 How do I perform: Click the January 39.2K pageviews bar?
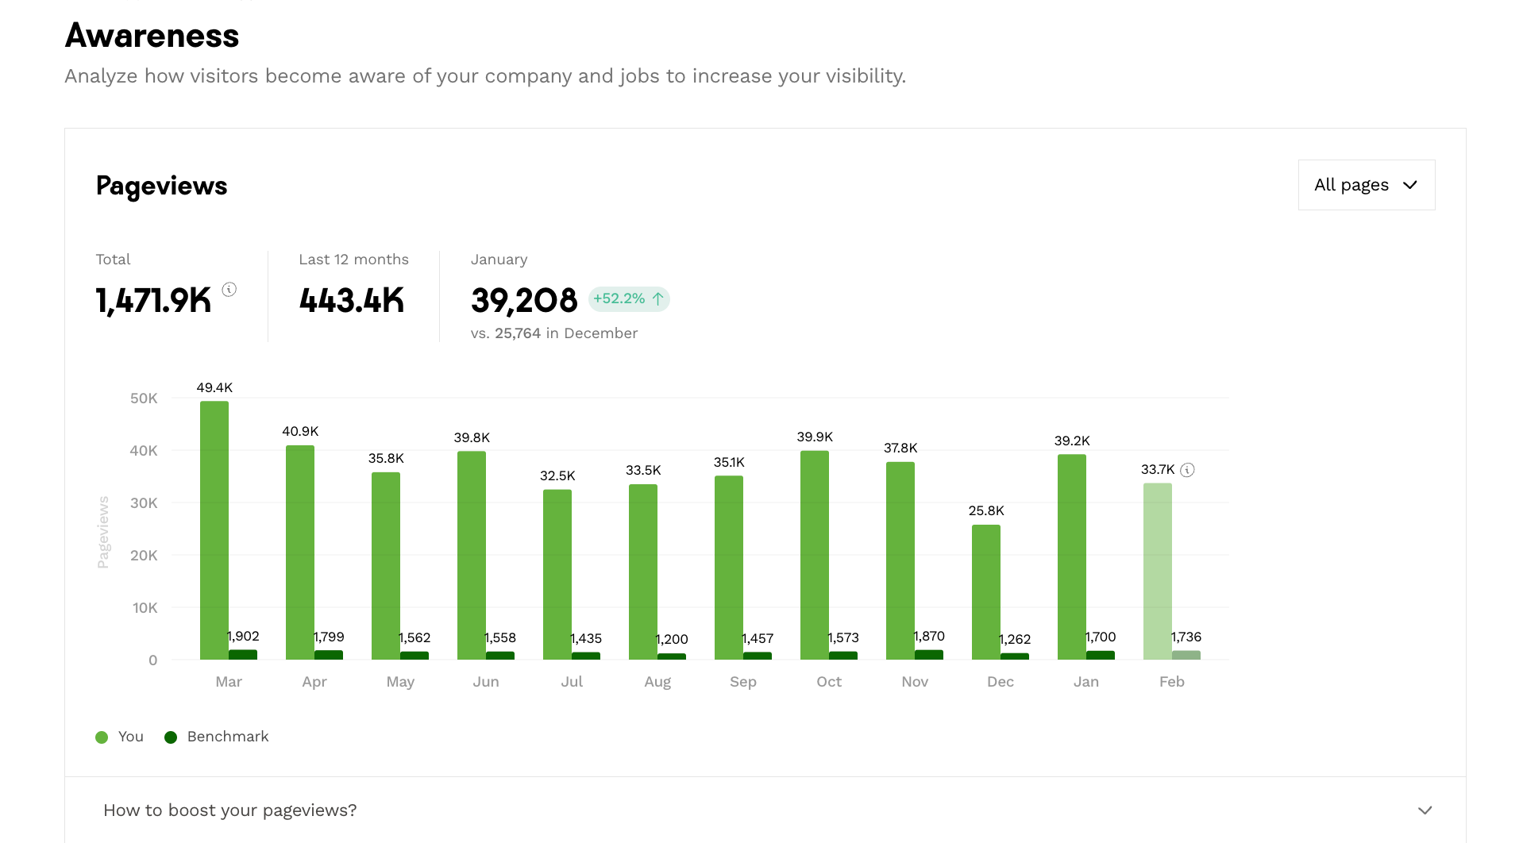click(1072, 556)
